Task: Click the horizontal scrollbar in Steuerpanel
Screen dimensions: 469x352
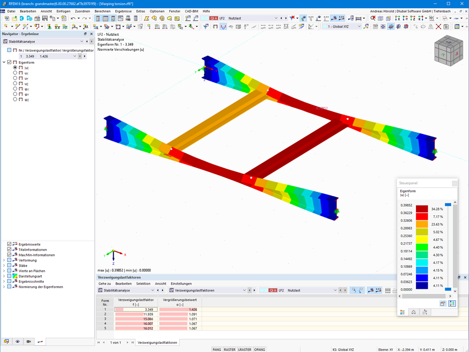Action: [425, 296]
